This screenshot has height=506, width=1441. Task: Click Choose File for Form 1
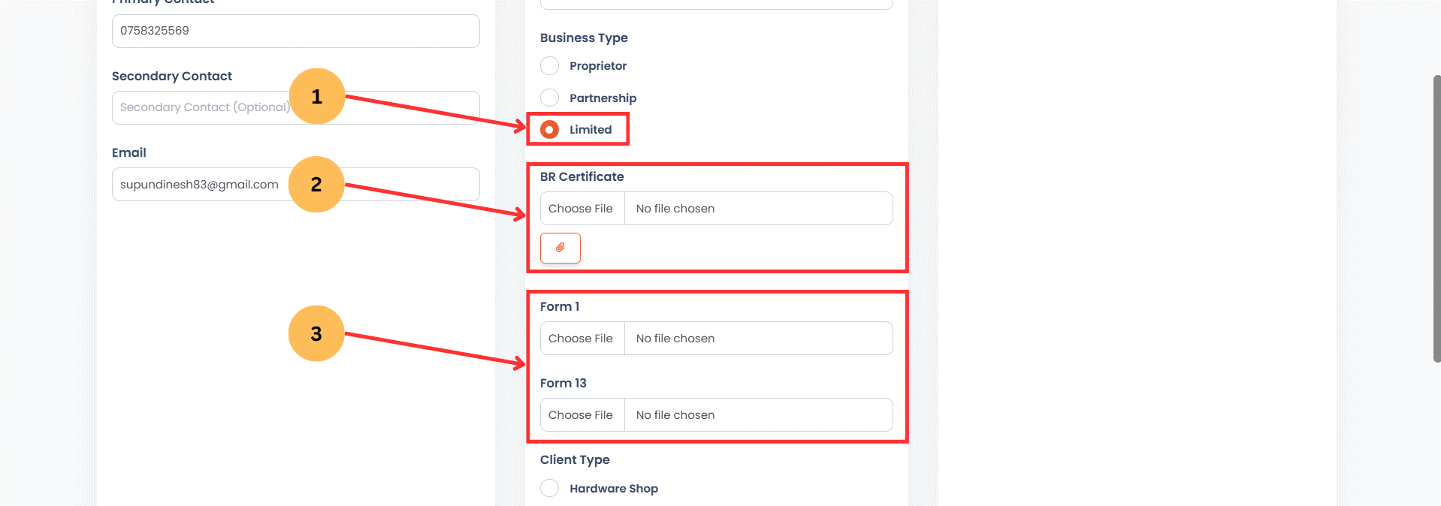(x=582, y=338)
